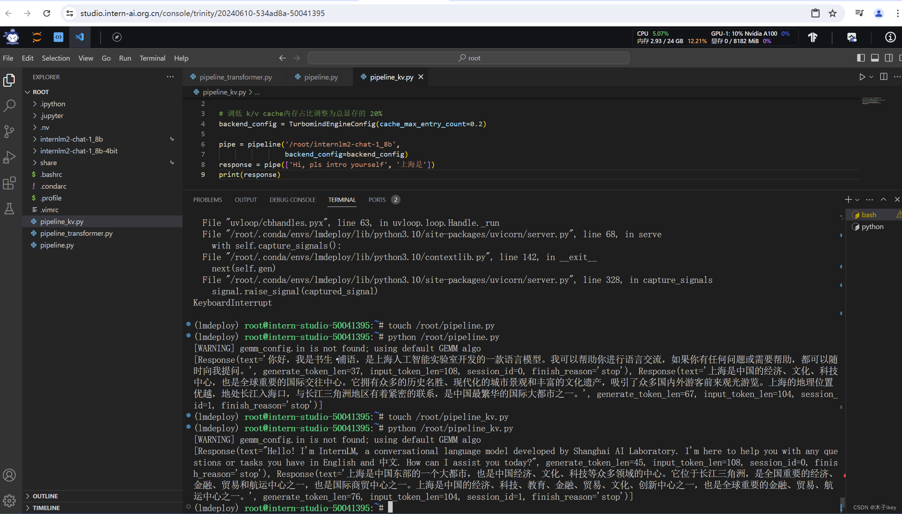Open the Terminal menu
The height and width of the screenshot is (514, 902).
152,58
